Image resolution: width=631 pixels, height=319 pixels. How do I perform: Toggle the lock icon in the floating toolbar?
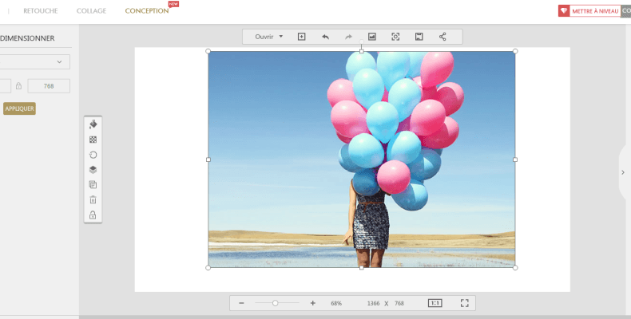coord(93,215)
